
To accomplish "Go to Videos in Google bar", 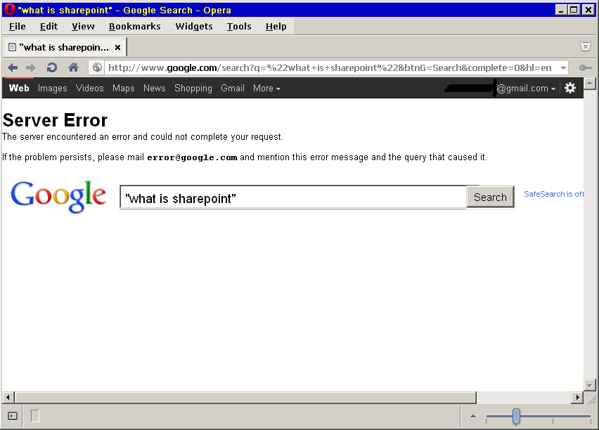I will pos(90,89).
